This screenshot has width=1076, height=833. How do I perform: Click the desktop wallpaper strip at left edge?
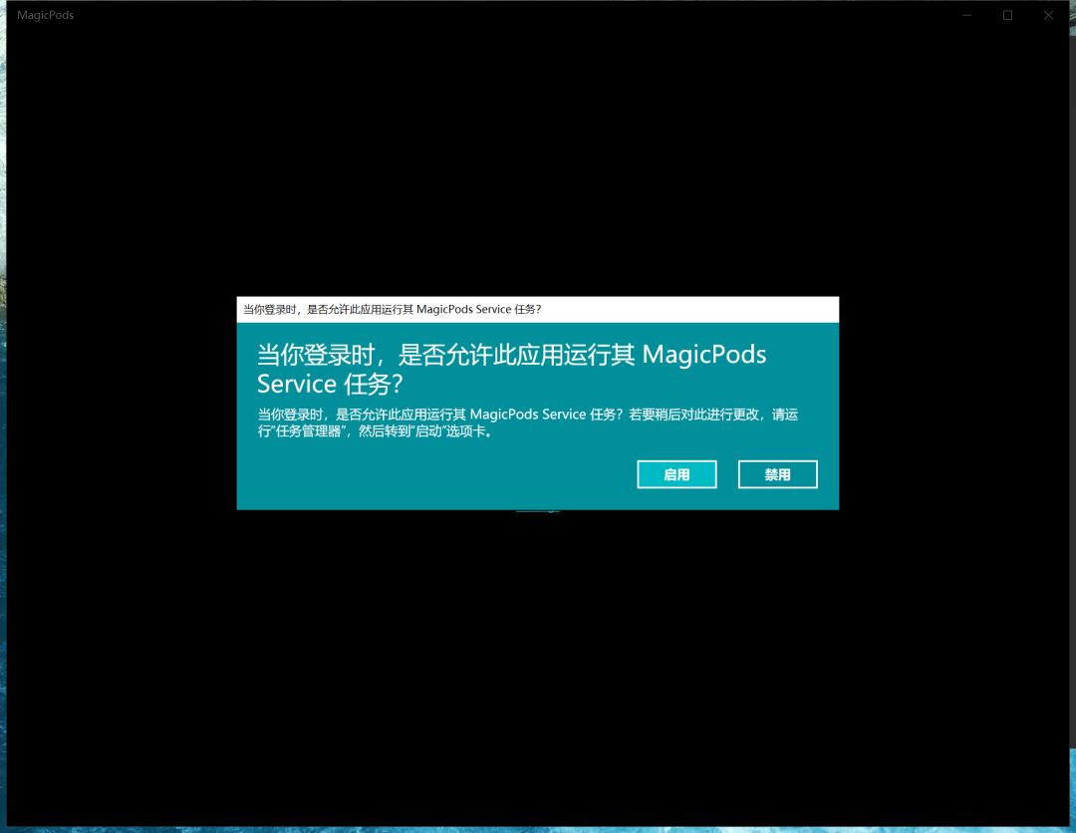click(3, 412)
